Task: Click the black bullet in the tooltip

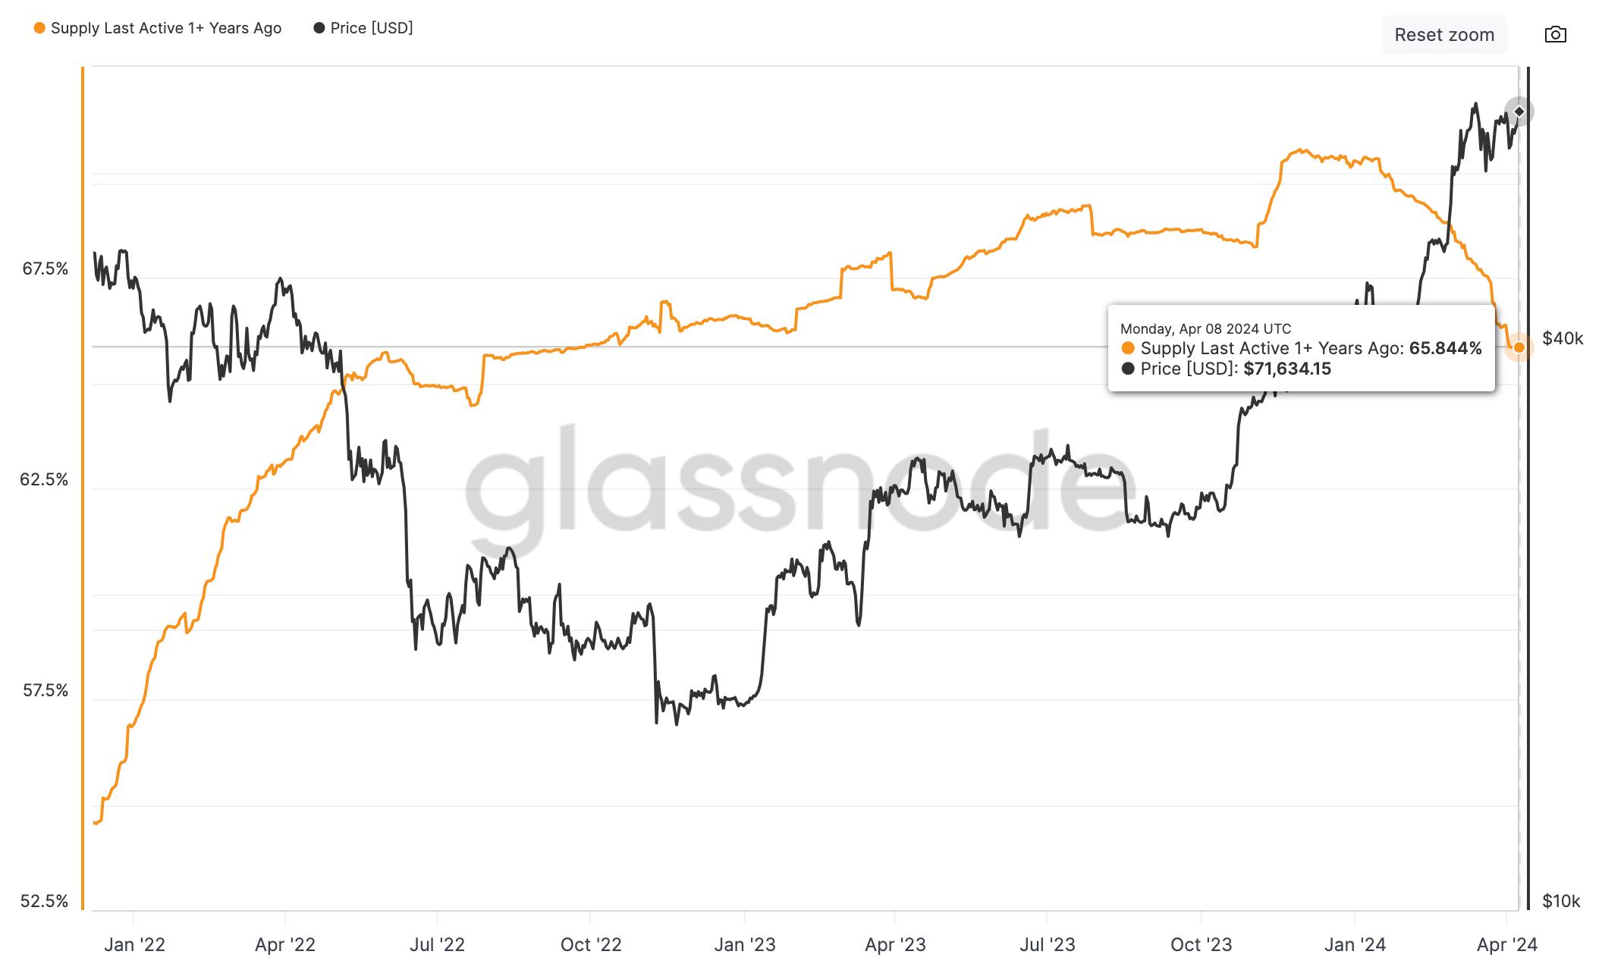Action: tap(1129, 369)
